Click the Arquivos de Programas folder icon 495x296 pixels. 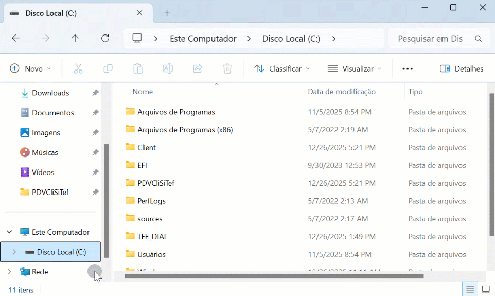coord(130,111)
